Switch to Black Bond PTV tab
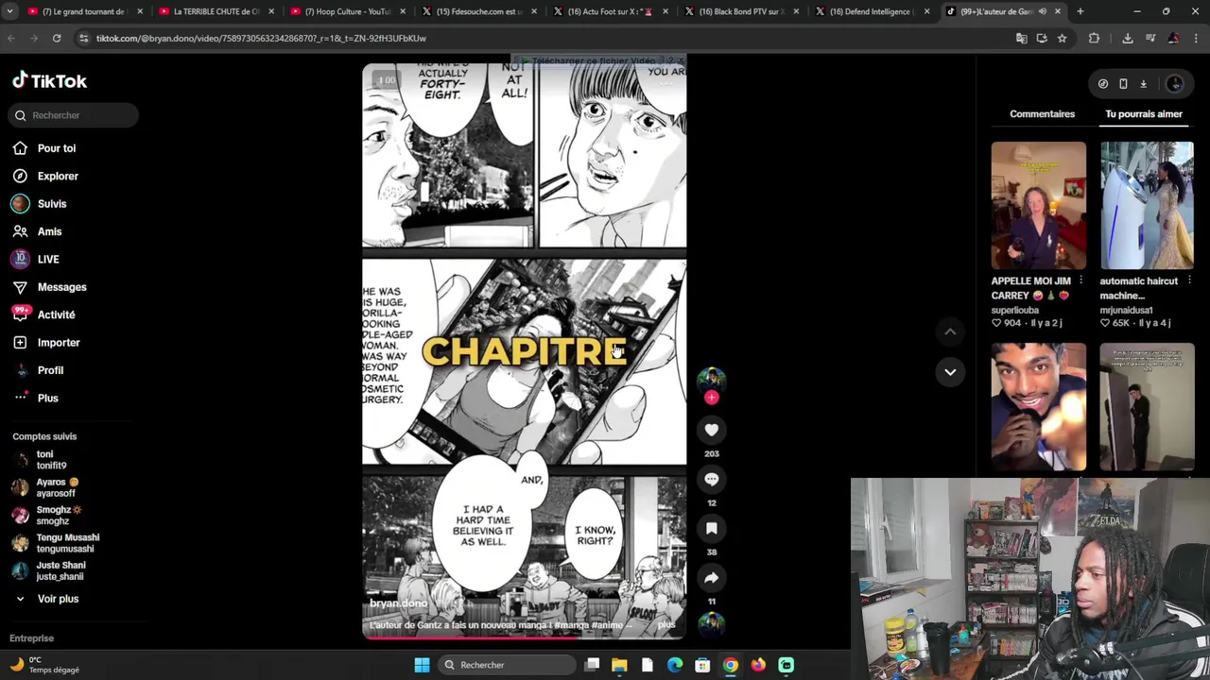The image size is (1210, 680). point(742,11)
